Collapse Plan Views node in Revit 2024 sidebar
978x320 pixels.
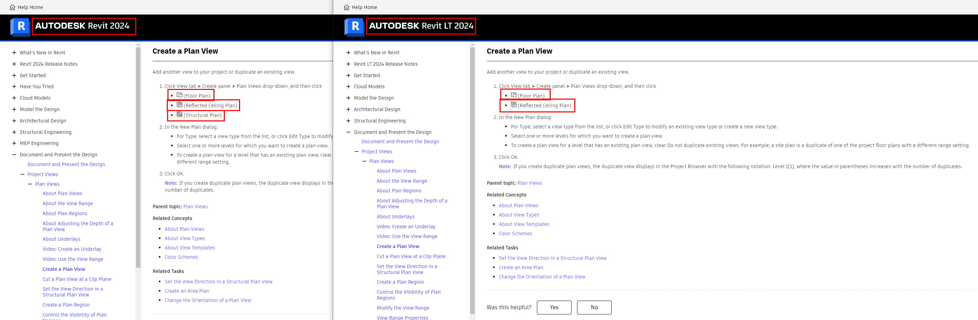point(30,184)
